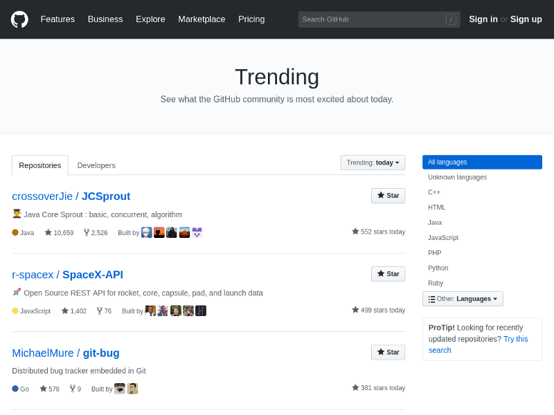Open the Trending: today dropdown
This screenshot has width=554, height=415.
coord(373,163)
